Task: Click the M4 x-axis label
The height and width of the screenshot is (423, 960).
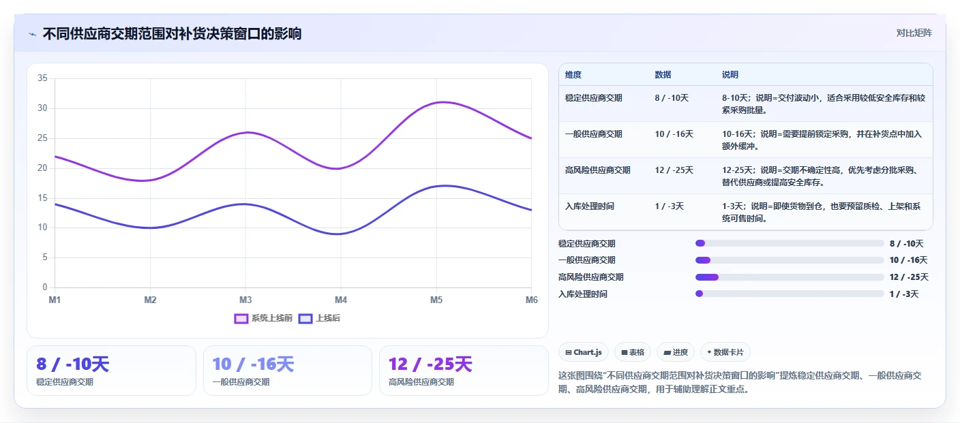Action: click(x=341, y=300)
